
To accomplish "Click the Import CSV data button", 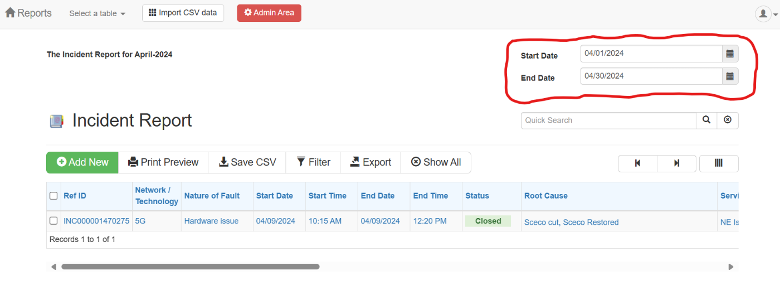I will click(x=183, y=13).
